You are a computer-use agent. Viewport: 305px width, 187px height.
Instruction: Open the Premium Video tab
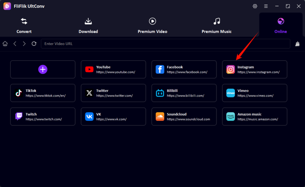152,26
